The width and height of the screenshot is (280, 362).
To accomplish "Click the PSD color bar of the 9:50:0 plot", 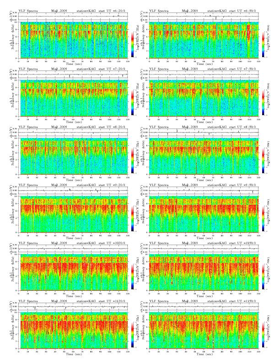I will coord(263,218).
